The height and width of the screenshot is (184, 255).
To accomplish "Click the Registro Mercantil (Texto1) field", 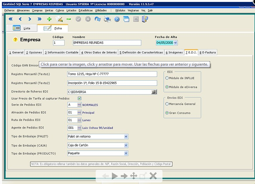I will pos(112,74).
